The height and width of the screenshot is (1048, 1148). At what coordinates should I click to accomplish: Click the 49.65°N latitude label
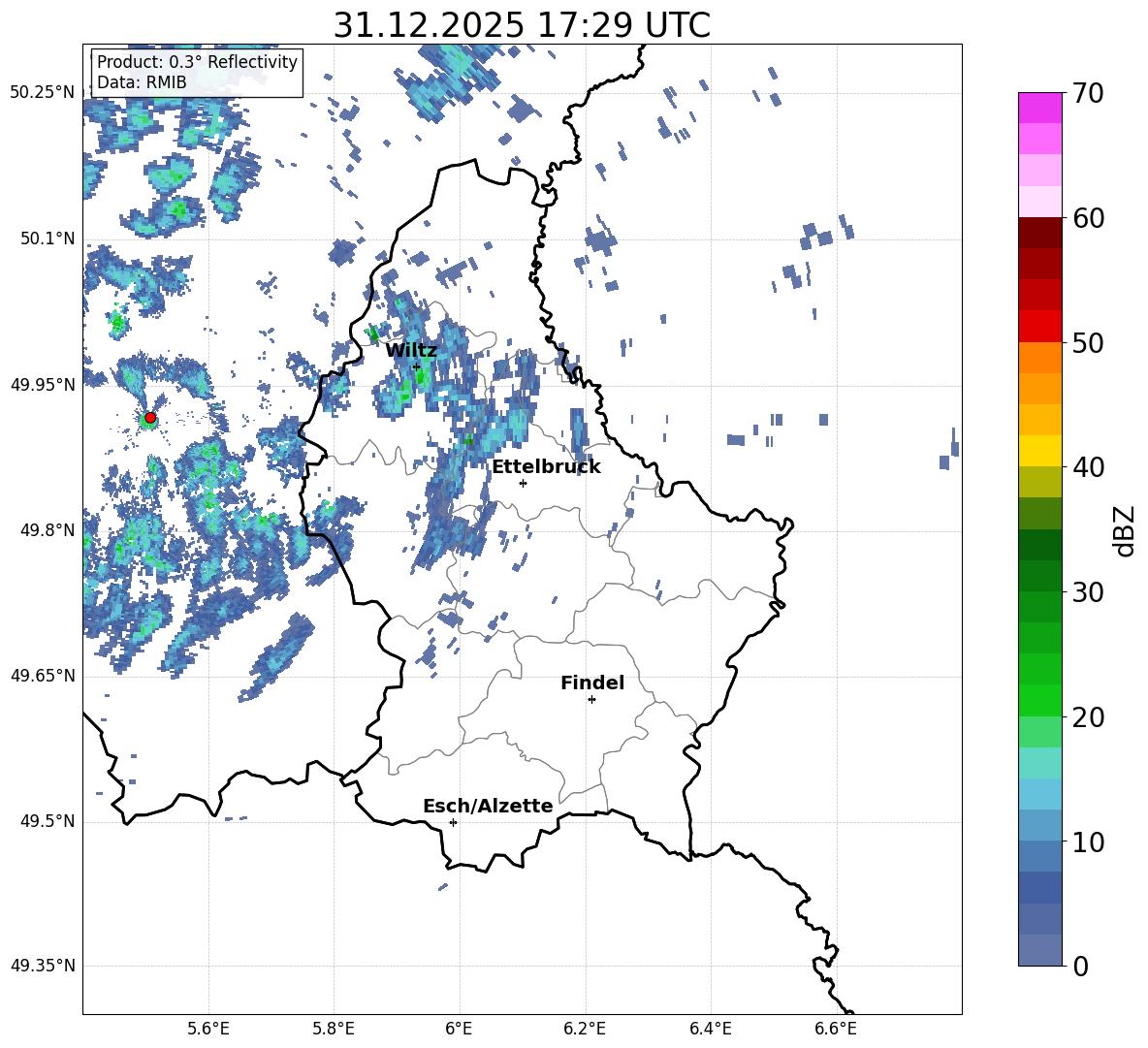pos(43,676)
